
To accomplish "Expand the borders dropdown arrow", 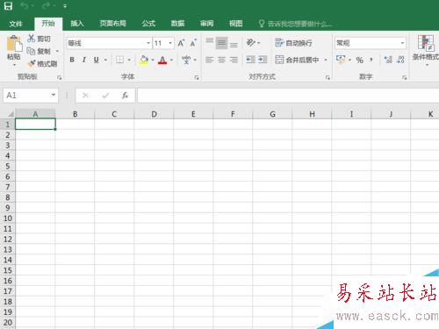I will [129, 60].
